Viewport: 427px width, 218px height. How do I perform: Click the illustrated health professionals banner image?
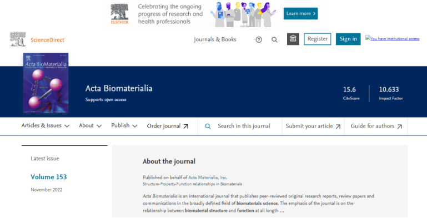tap(243, 14)
